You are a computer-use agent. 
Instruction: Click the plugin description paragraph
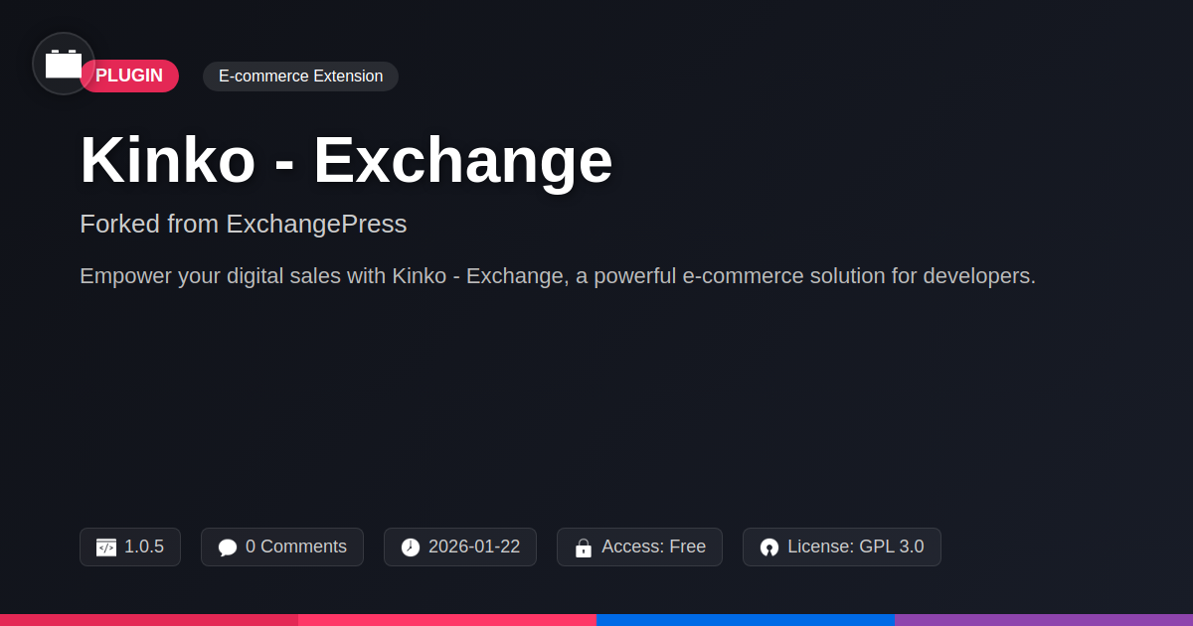tap(558, 276)
